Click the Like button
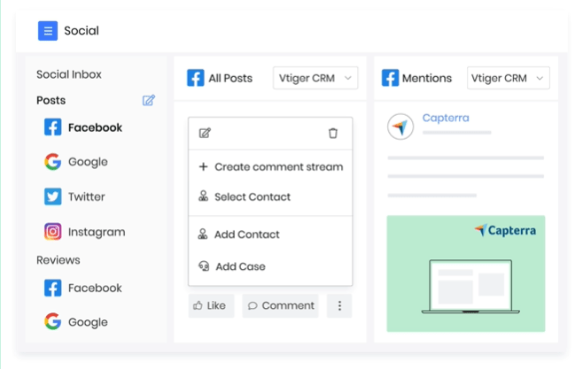 point(211,305)
